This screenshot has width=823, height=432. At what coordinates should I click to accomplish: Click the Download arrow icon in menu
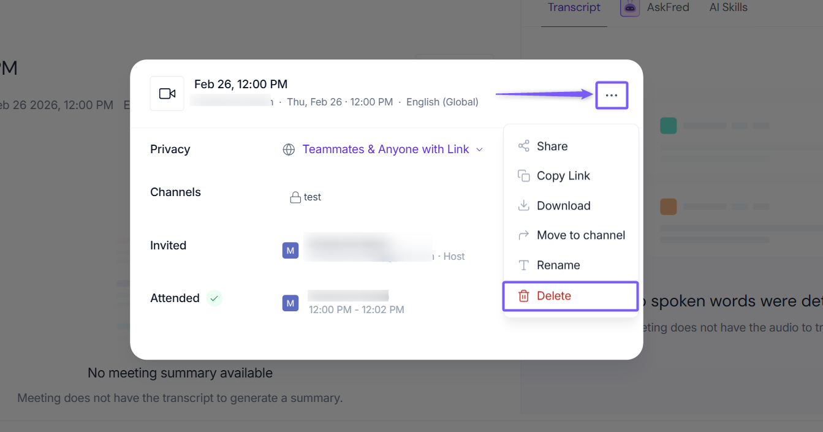[x=523, y=205]
